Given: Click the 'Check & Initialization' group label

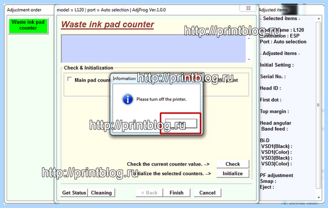Looking at the screenshot, I should 89,68.
